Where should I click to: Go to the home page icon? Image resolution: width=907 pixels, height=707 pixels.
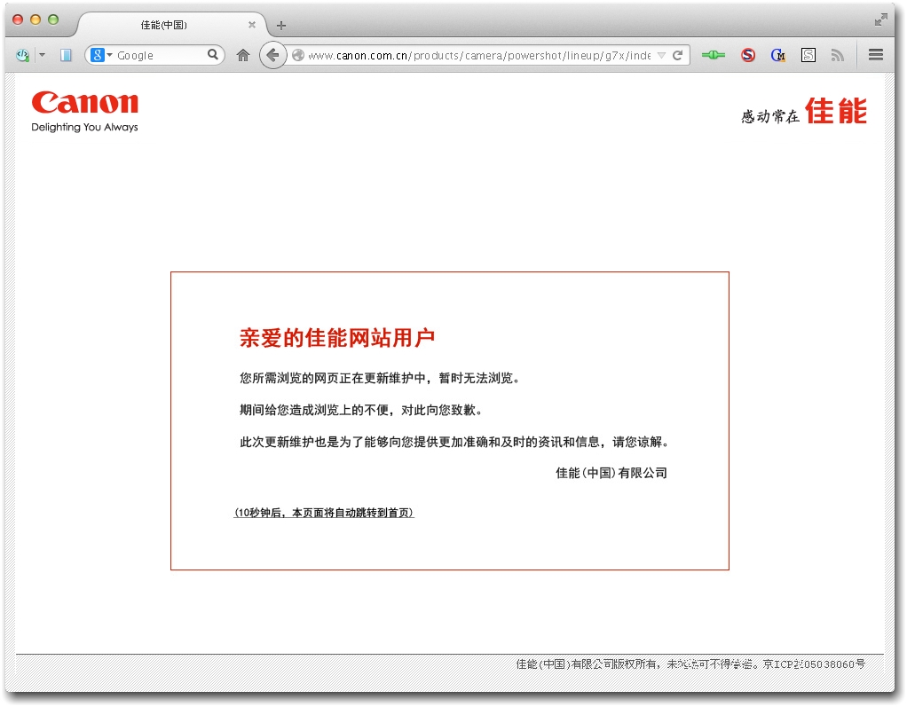click(x=243, y=55)
